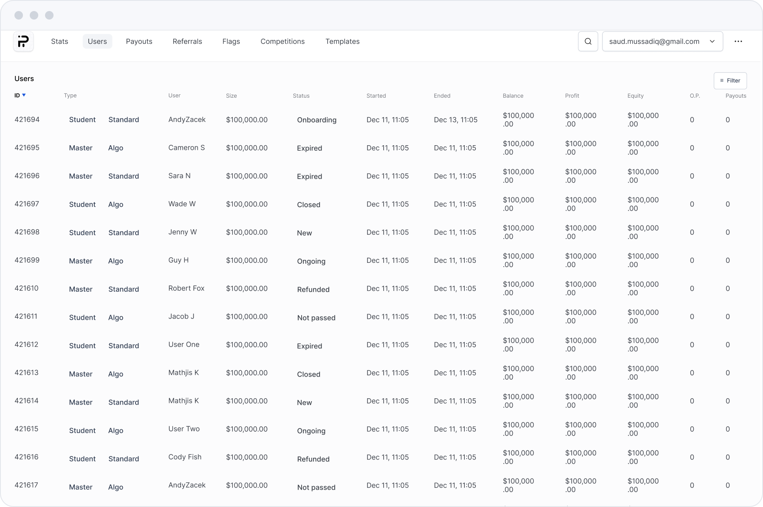Click the Ongoing status for Guy H
The width and height of the screenshot is (763, 507).
click(311, 261)
